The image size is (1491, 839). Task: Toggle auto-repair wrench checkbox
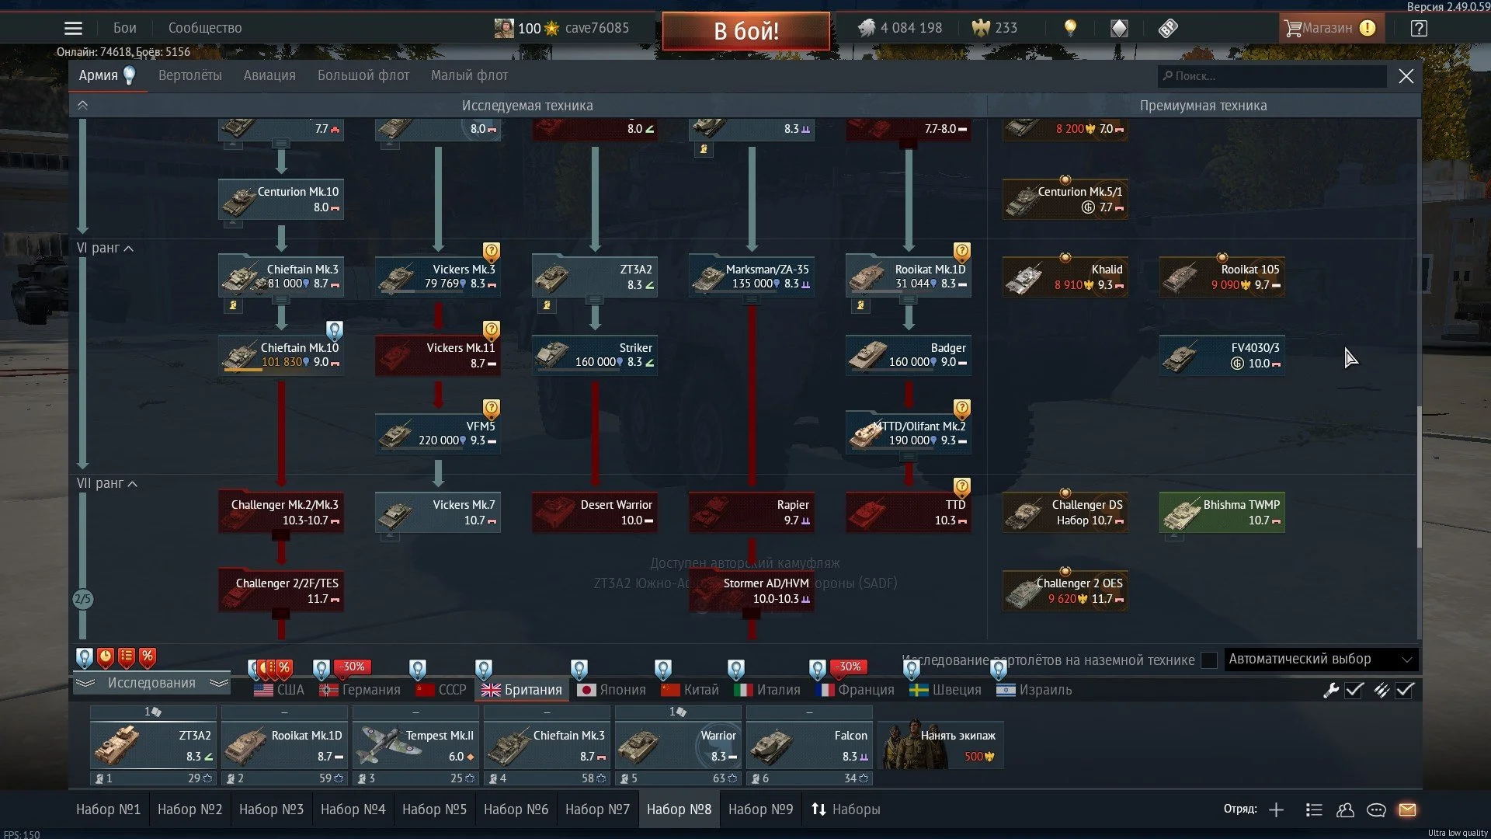(1354, 690)
